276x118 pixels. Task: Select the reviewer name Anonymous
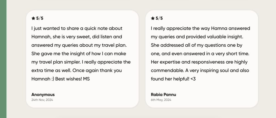pyautogui.click(x=43, y=94)
